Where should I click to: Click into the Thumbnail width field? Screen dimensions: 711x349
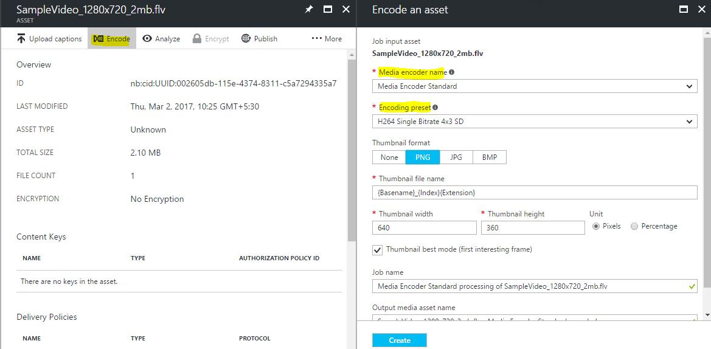click(424, 228)
